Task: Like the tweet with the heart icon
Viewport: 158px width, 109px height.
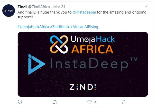Action: (89, 102)
